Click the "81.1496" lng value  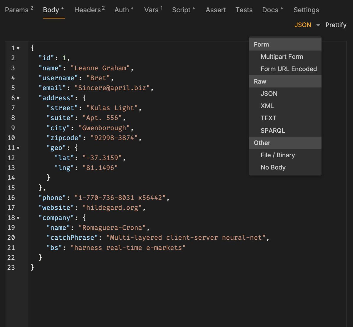click(x=100, y=168)
